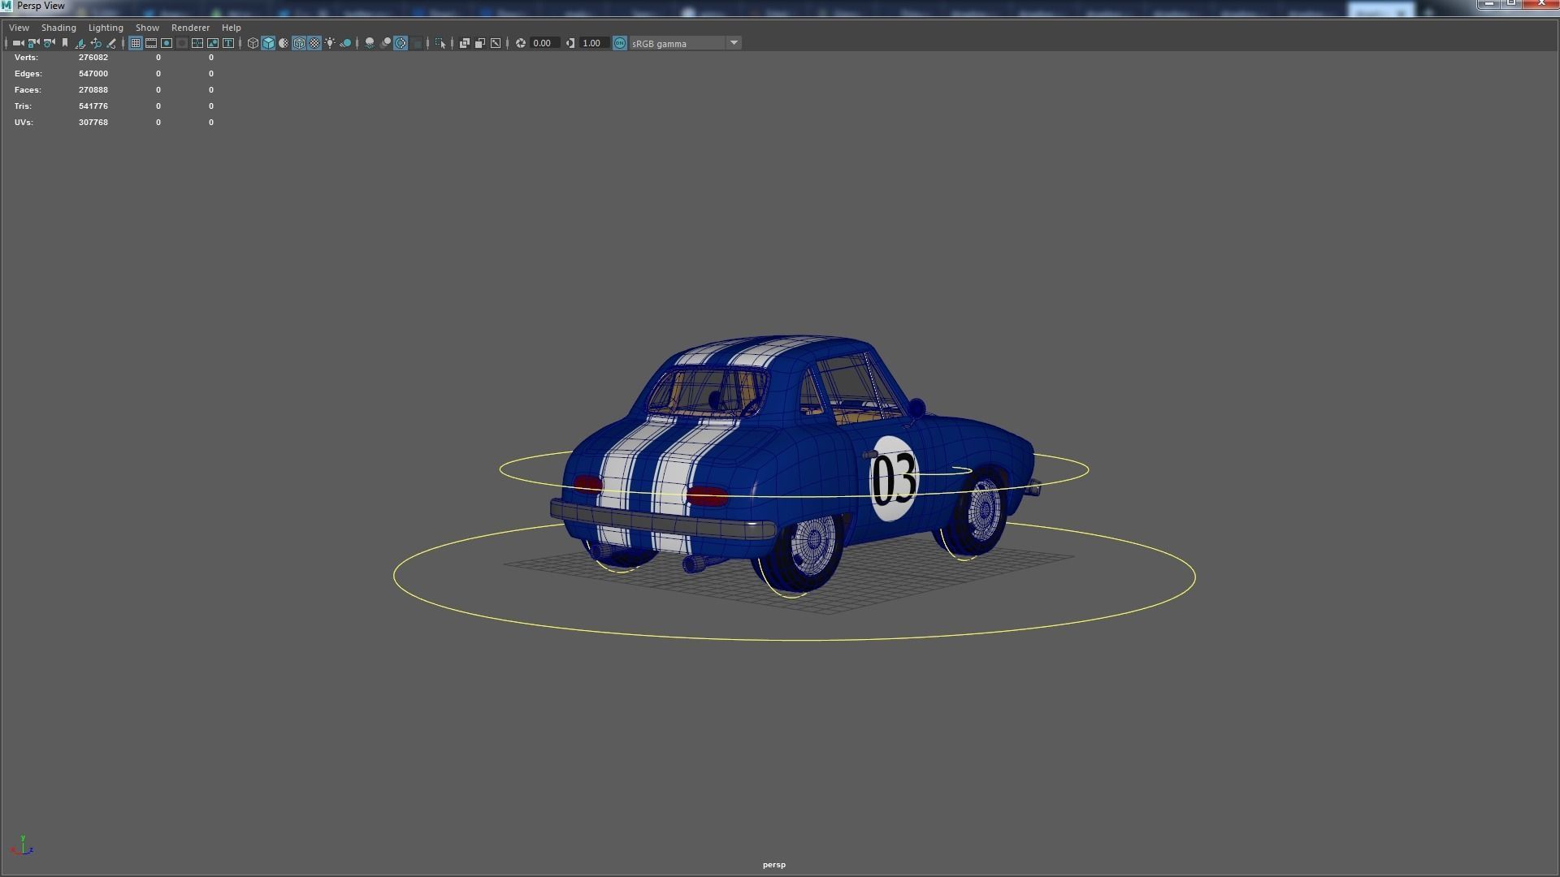
Task: Toggle the Gate Mask icon
Action: pos(182,43)
